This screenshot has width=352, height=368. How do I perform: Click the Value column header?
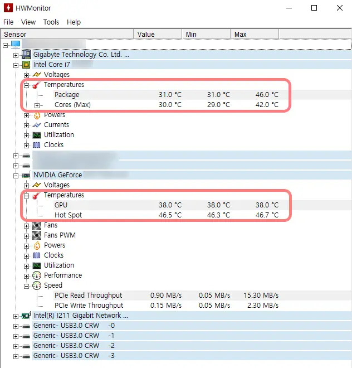point(158,34)
